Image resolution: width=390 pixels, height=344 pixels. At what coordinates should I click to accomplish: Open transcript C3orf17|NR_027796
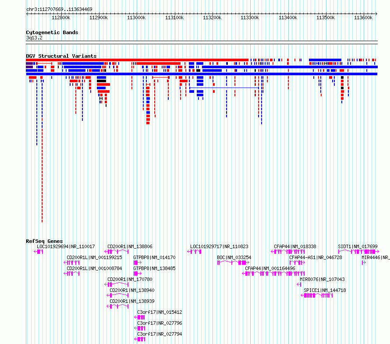click(x=160, y=323)
